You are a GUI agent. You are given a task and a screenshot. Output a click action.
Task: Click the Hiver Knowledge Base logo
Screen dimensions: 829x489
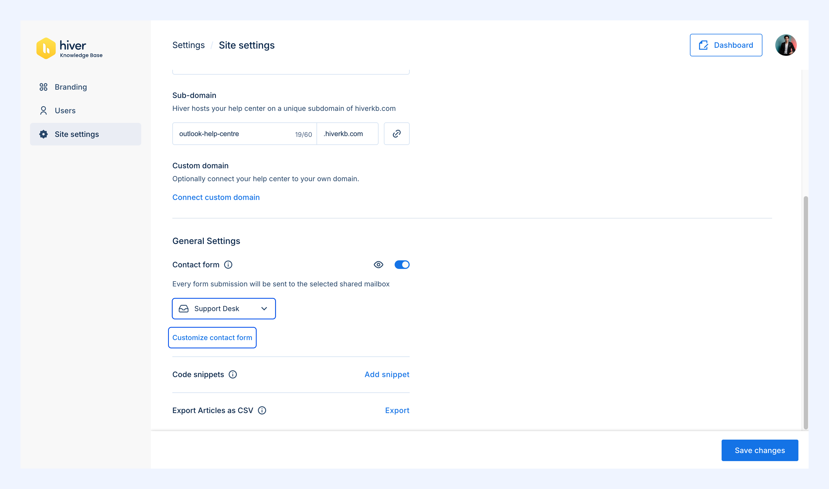tap(69, 48)
